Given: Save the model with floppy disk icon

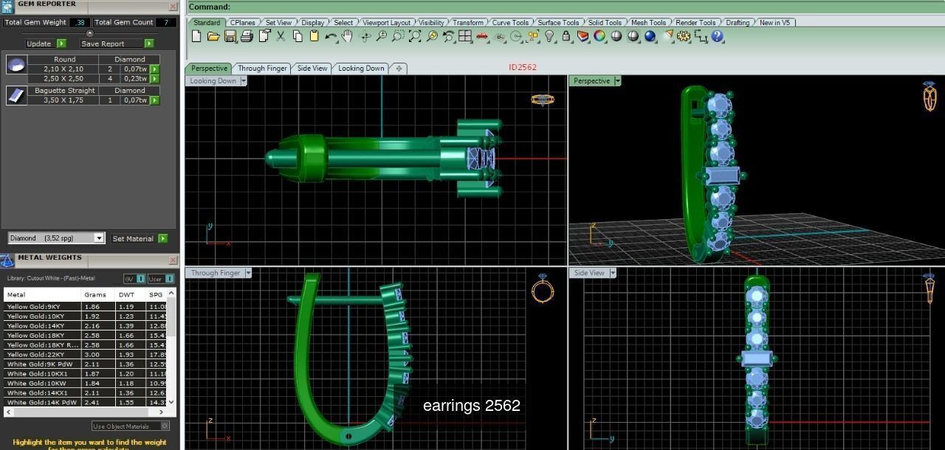Looking at the screenshot, I should (x=230, y=36).
